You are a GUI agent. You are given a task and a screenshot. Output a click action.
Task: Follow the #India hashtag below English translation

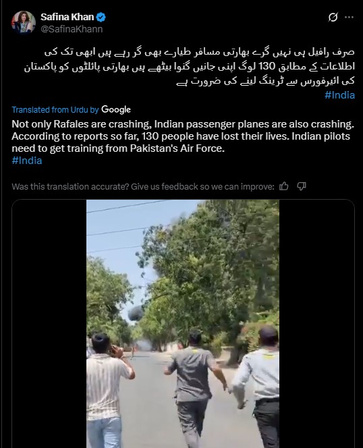[x=27, y=161]
